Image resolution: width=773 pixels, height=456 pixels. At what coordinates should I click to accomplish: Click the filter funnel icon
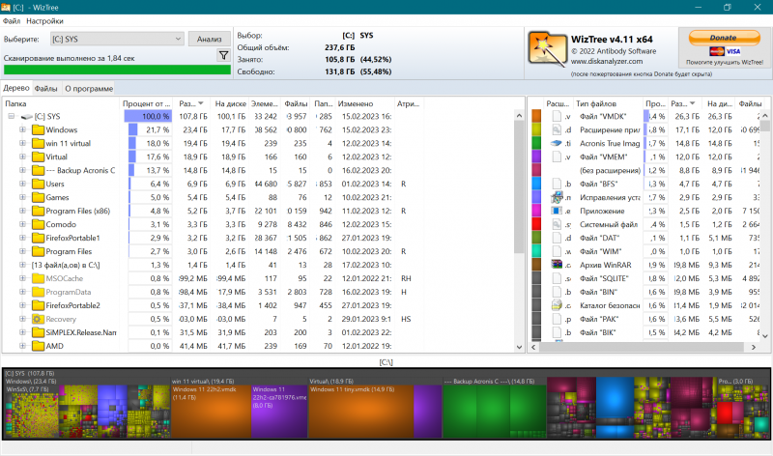click(x=224, y=55)
